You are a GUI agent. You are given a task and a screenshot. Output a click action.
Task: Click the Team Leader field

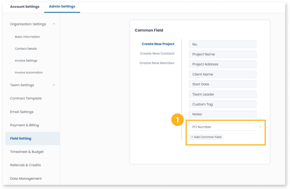click(222, 94)
